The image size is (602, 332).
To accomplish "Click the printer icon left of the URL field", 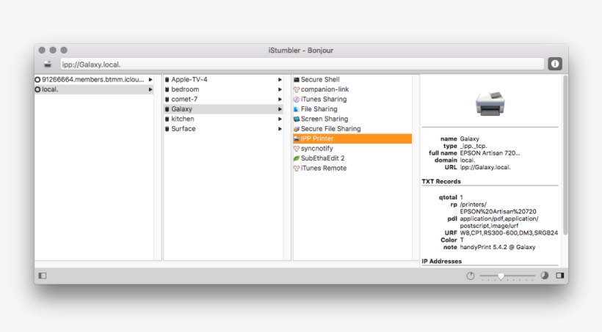I will point(48,64).
